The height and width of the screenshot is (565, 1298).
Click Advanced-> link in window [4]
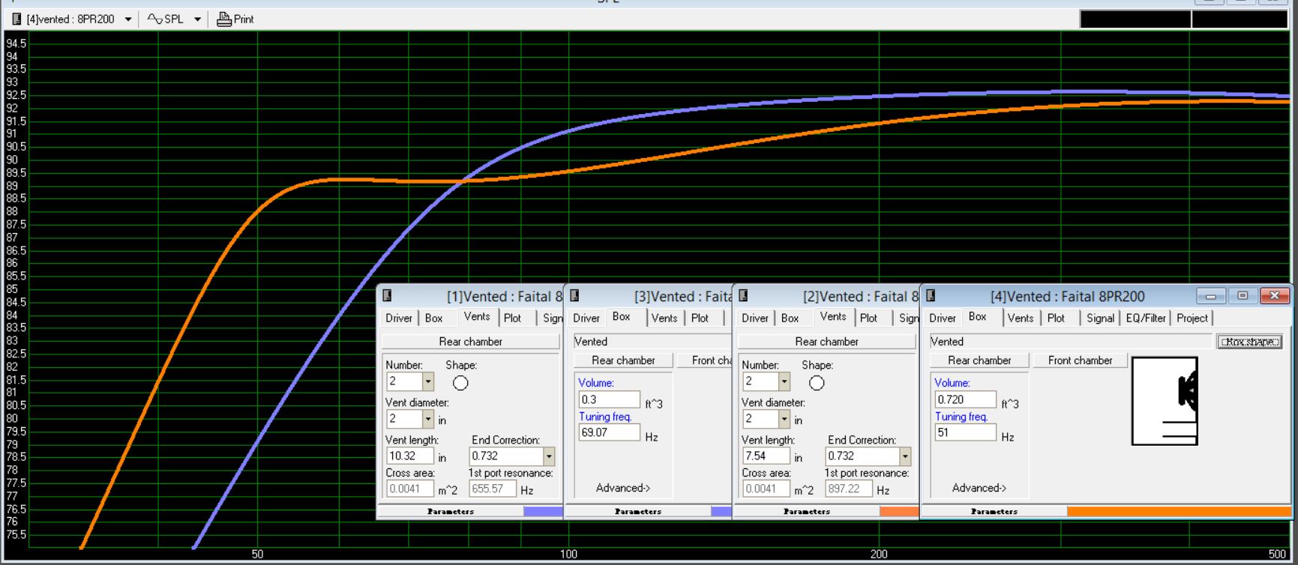tap(979, 488)
